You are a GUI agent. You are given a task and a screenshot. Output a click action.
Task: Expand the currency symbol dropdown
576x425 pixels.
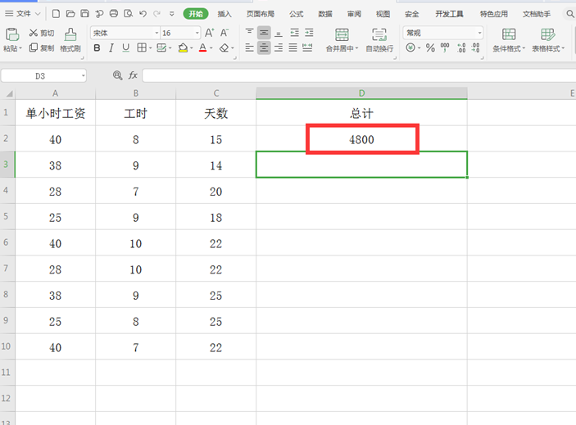(x=419, y=47)
